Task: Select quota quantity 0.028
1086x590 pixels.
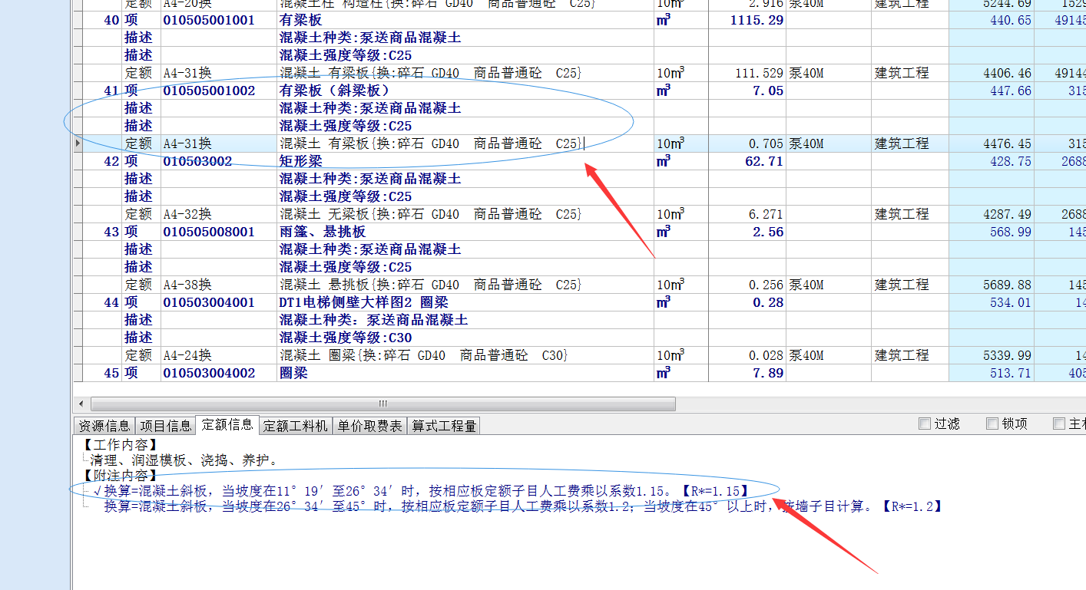Action: click(x=766, y=355)
